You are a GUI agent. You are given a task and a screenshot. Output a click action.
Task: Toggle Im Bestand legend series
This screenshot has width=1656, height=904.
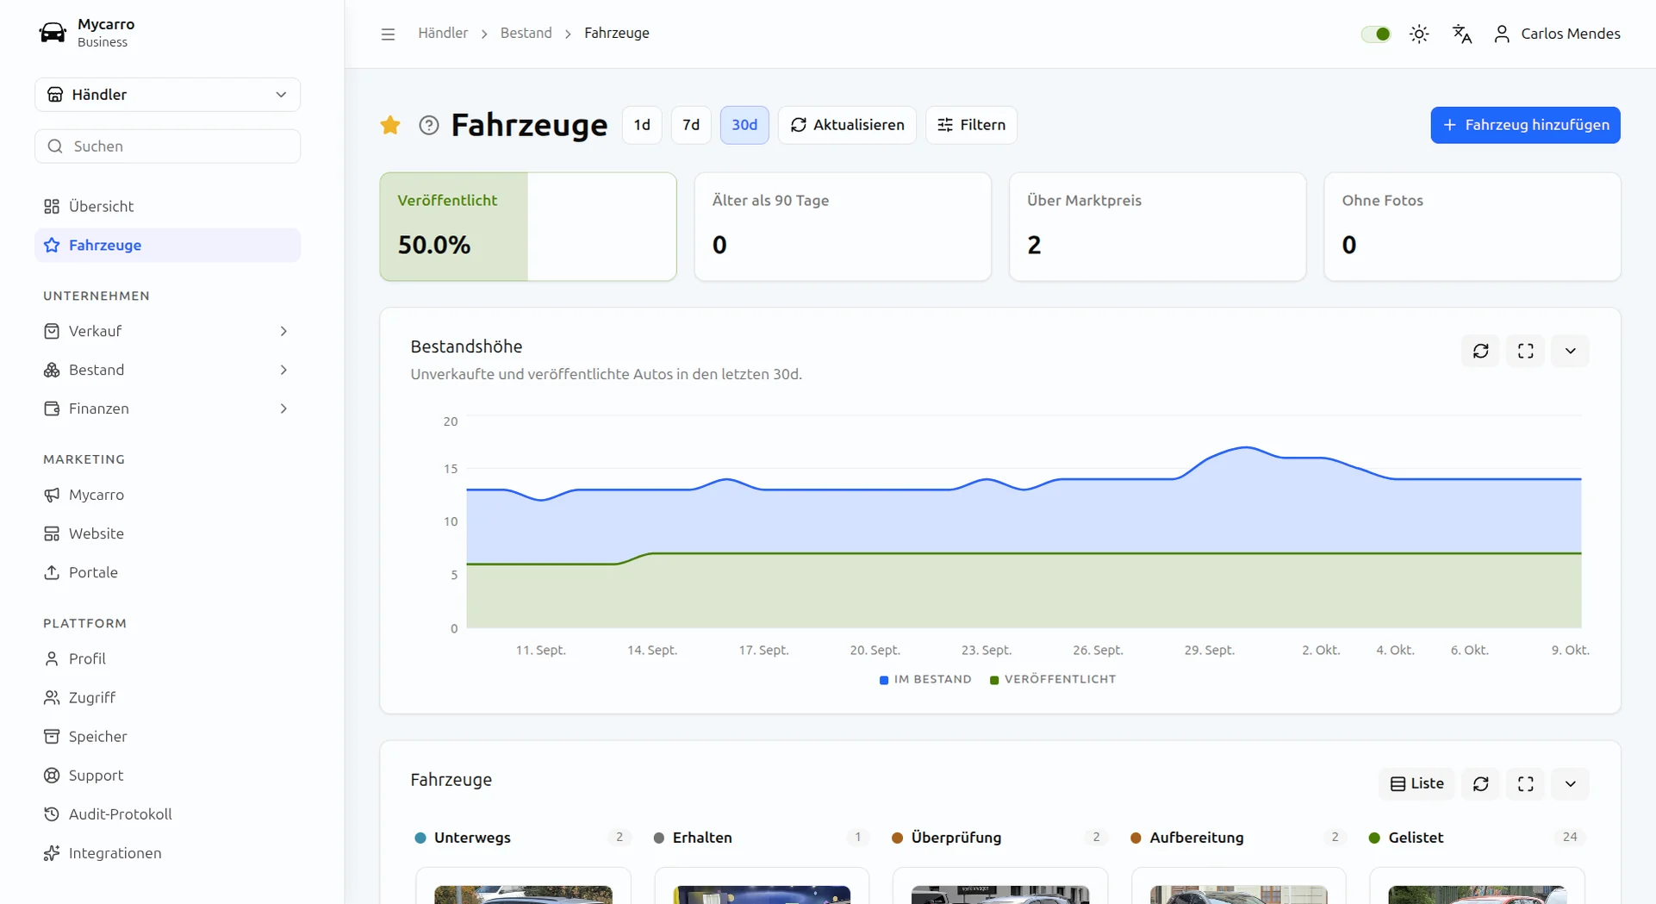[x=925, y=679]
